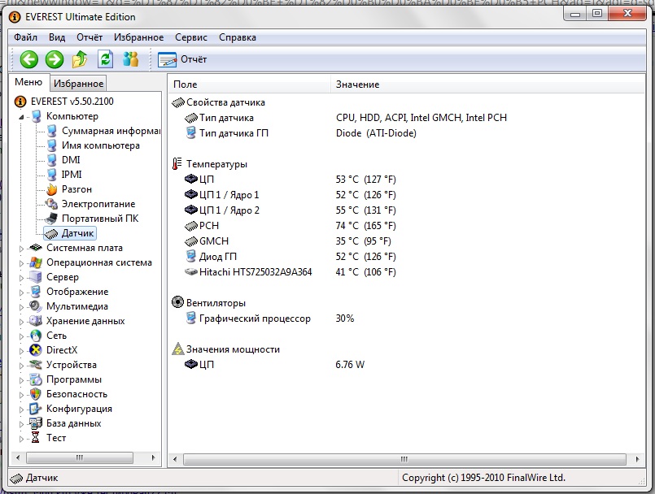Open the Сервис menu
This screenshot has width=655, height=494.
(191, 37)
